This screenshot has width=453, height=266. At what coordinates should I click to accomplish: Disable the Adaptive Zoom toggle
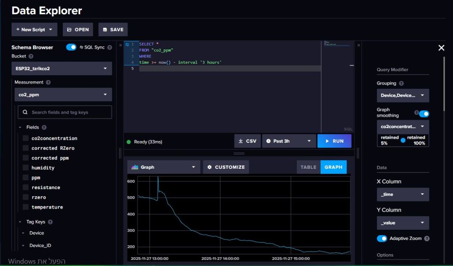(x=381, y=239)
